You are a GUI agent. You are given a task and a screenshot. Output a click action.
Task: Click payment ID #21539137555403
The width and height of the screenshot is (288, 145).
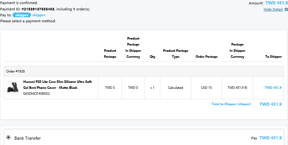click(x=38, y=9)
